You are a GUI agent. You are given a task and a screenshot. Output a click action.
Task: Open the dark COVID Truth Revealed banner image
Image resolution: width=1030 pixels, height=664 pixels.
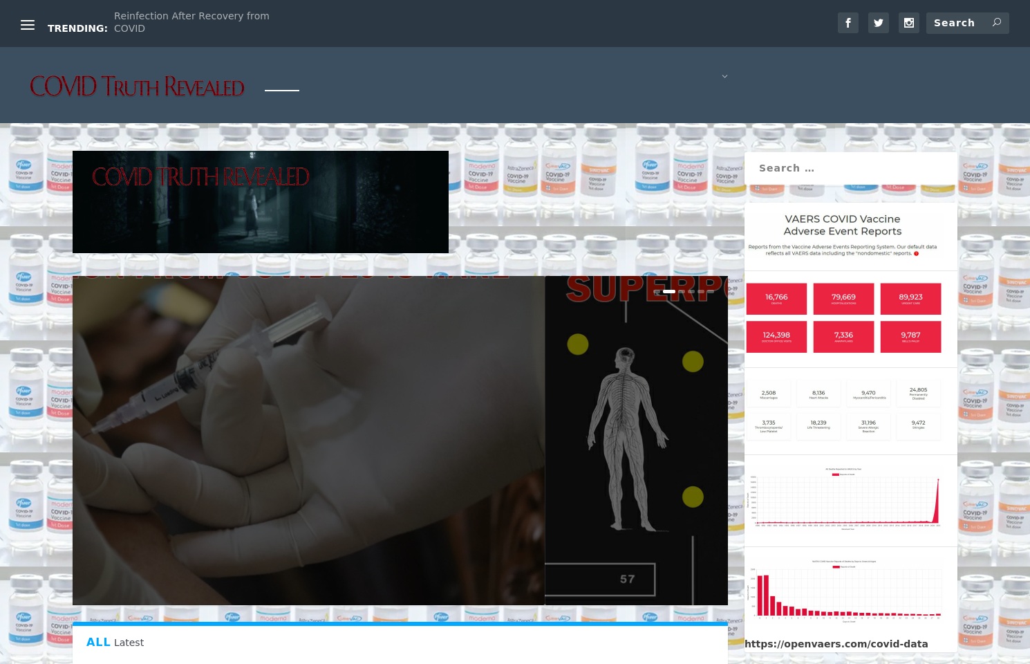point(261,202)
